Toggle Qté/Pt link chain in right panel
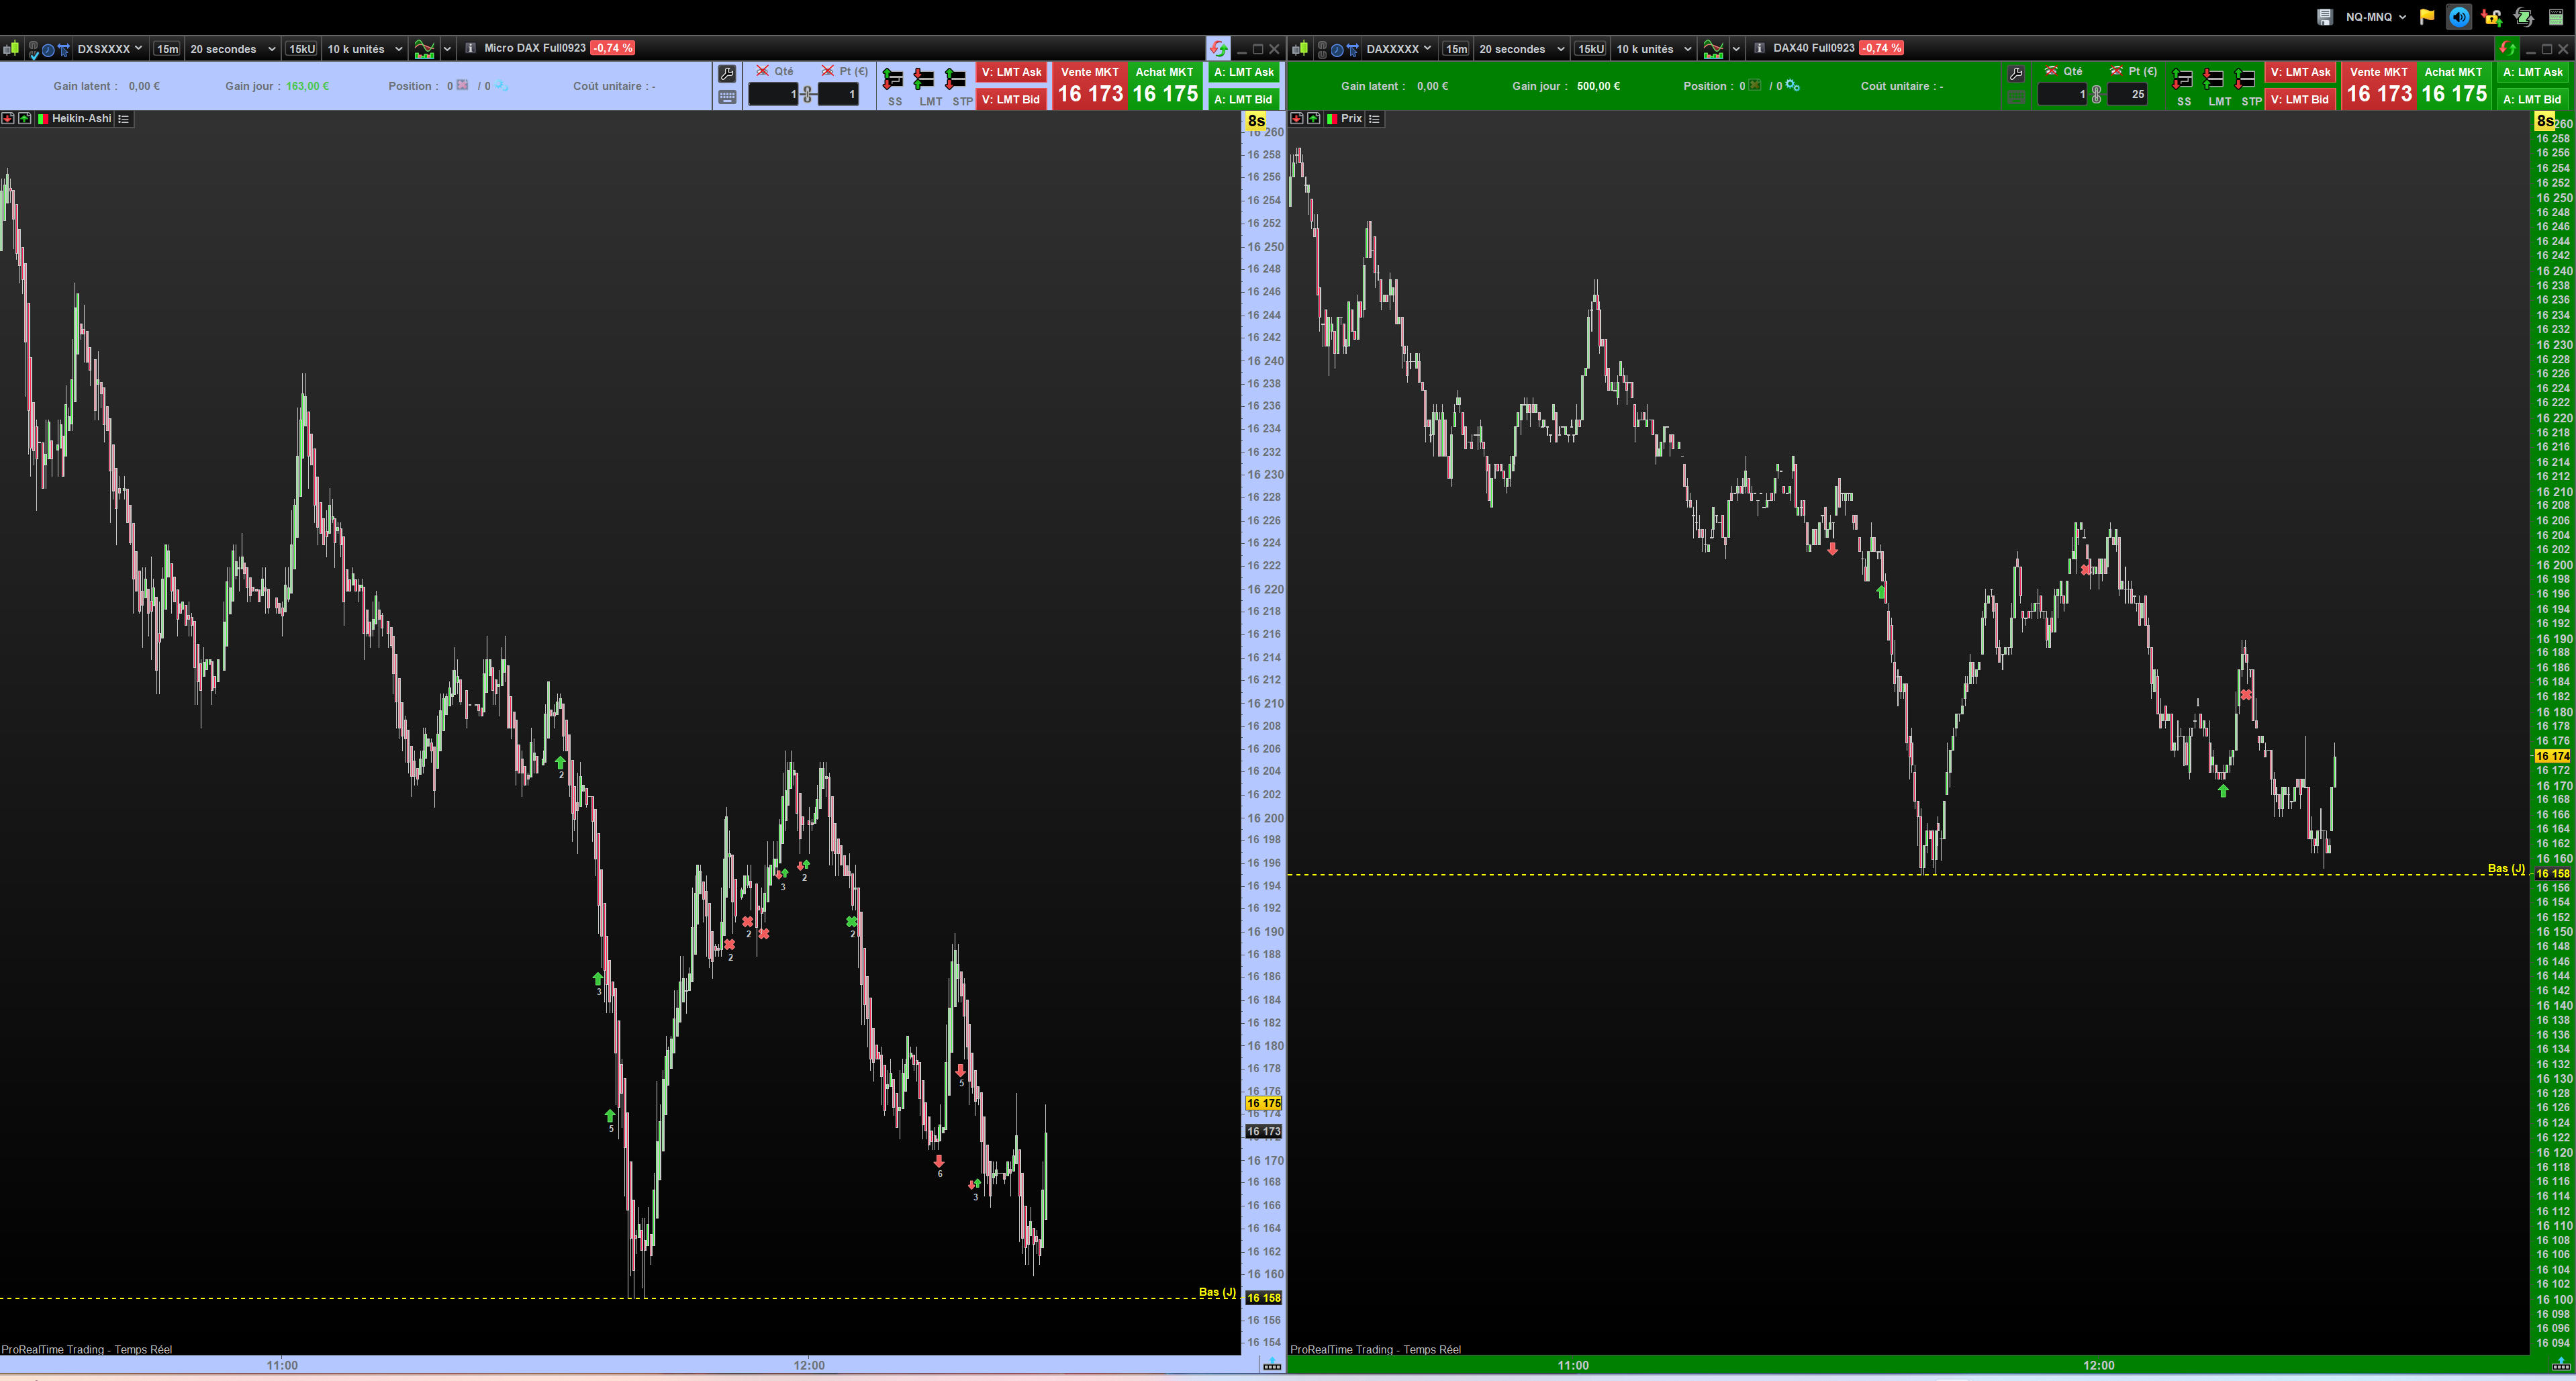Screen dimensions: 2576x1381 tap(2097, 94)
